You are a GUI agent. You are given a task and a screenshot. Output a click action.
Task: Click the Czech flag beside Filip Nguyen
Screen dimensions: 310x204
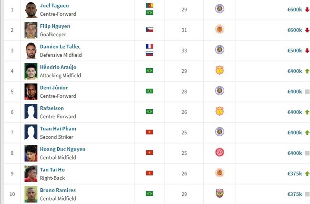point(149,30)
